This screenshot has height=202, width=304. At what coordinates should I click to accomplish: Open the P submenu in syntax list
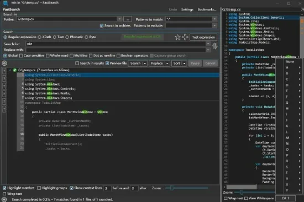click(x=290, y=155)
